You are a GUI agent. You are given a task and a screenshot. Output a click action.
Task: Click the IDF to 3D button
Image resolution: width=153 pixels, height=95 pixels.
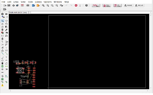(x=117, y=5)
